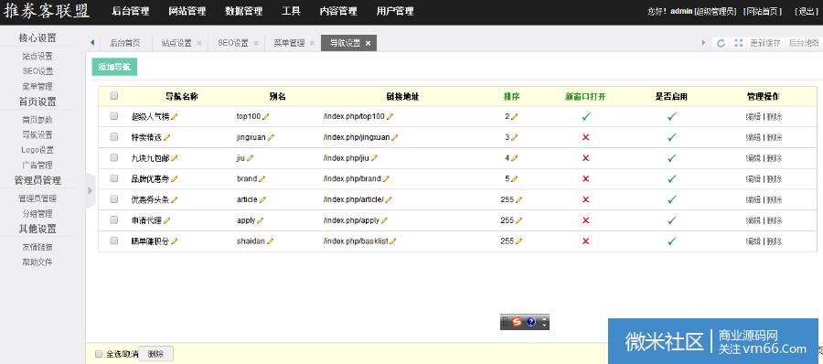Edit sort order 2 using the pencil
This screenshot has height=364, width=823.
(x=514, y=116)
